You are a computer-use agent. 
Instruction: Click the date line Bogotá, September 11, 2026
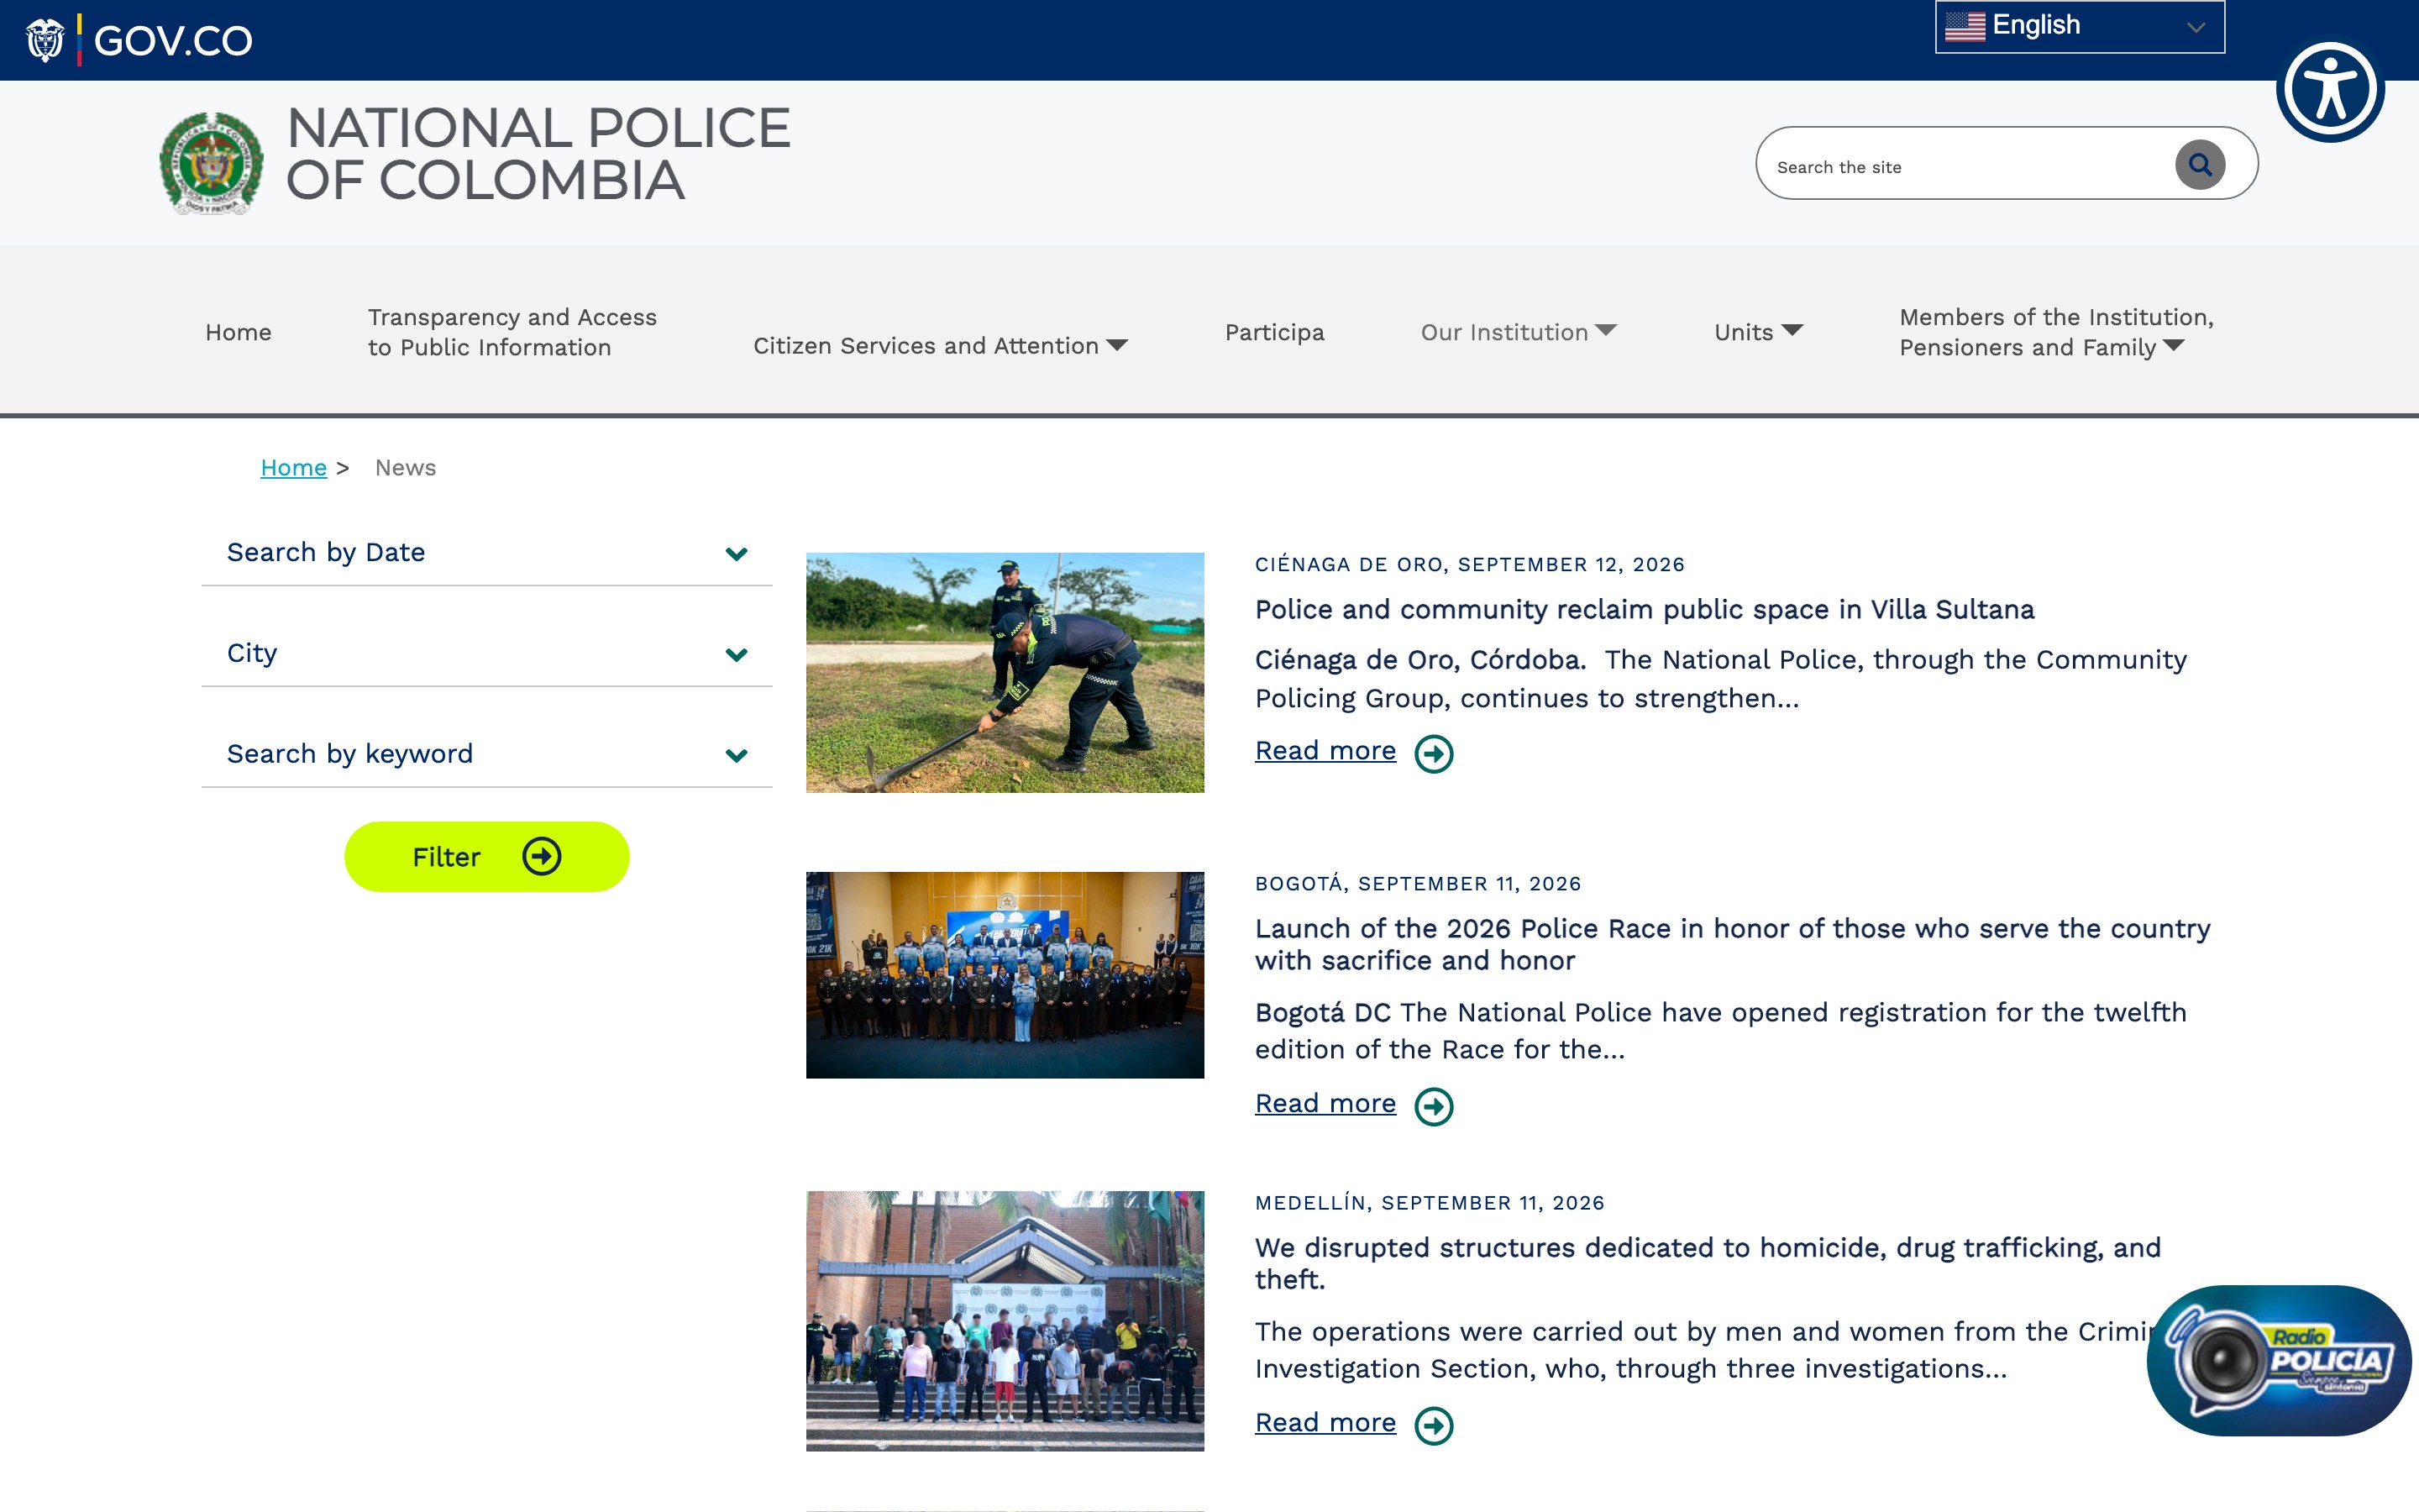[1418, 884]
